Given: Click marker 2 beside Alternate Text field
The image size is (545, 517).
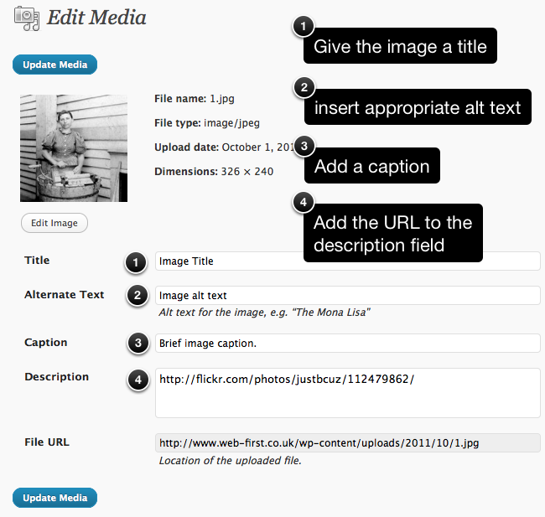Looking at the screenshot, I should [138, 295].
